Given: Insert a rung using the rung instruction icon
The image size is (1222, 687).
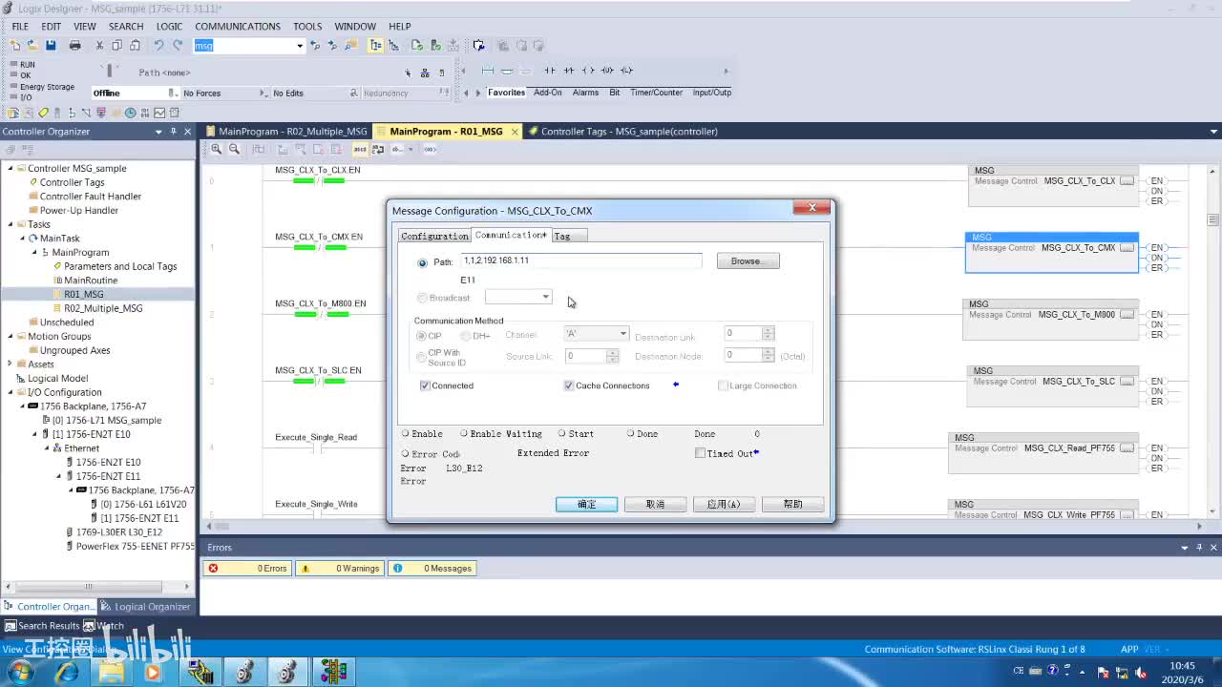Looking at the screenshot, I should [488, 71].
